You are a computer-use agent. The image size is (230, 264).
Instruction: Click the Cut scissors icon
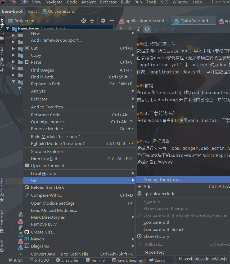[27, 48]
